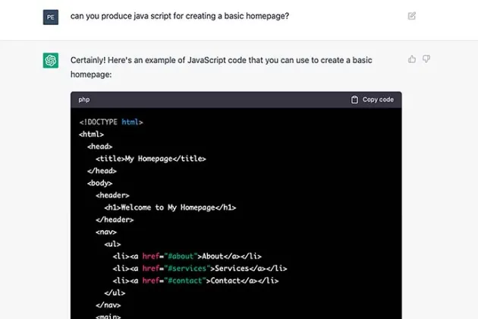The height and width of the screenshot is (319, 478).
Task: Click the edit message pencil icon
Action: tap(411, 16)
